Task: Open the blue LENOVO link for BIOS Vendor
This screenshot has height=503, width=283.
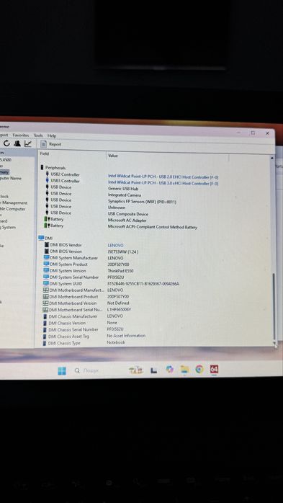Action: [x=115, y=245]
